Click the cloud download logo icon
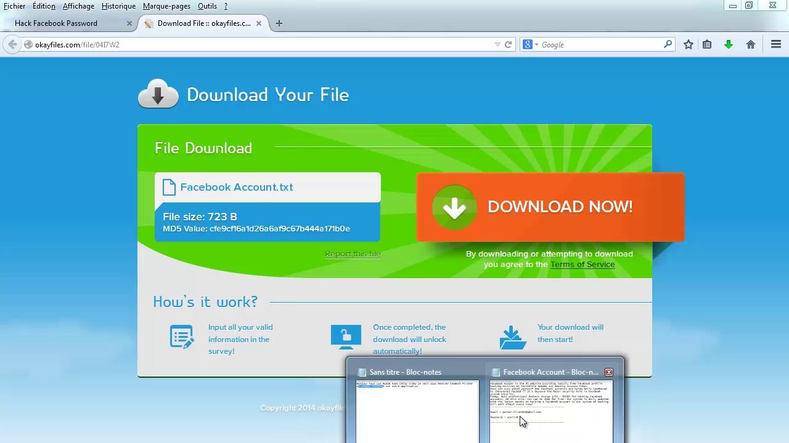Screen dimensions: 789x443 point(158,94)
